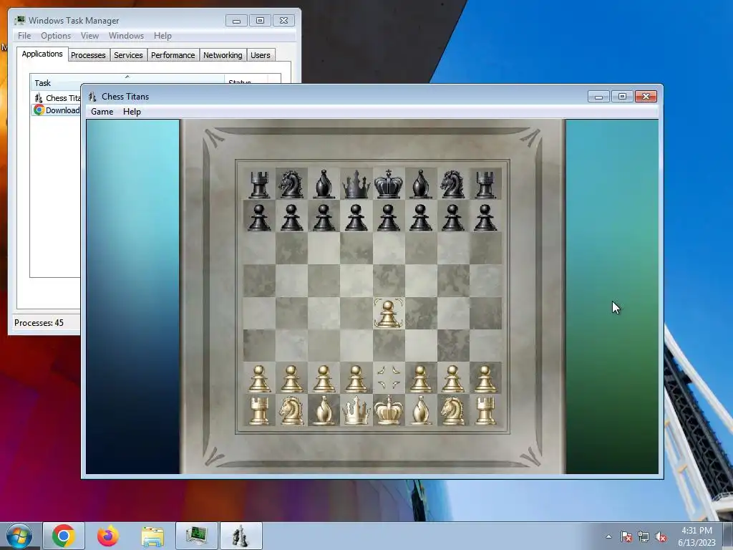
Task: Select the white queenside knight
Action: coord(291,410)
